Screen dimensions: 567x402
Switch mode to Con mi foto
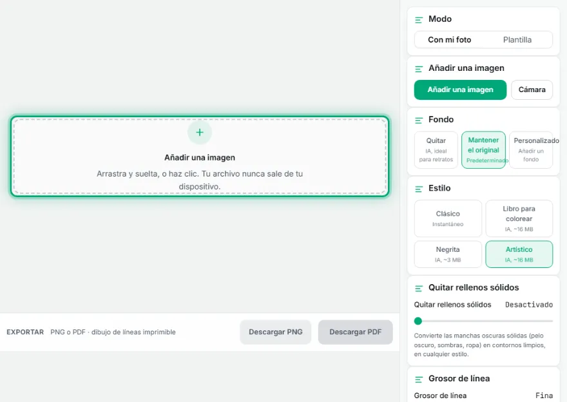450,40
